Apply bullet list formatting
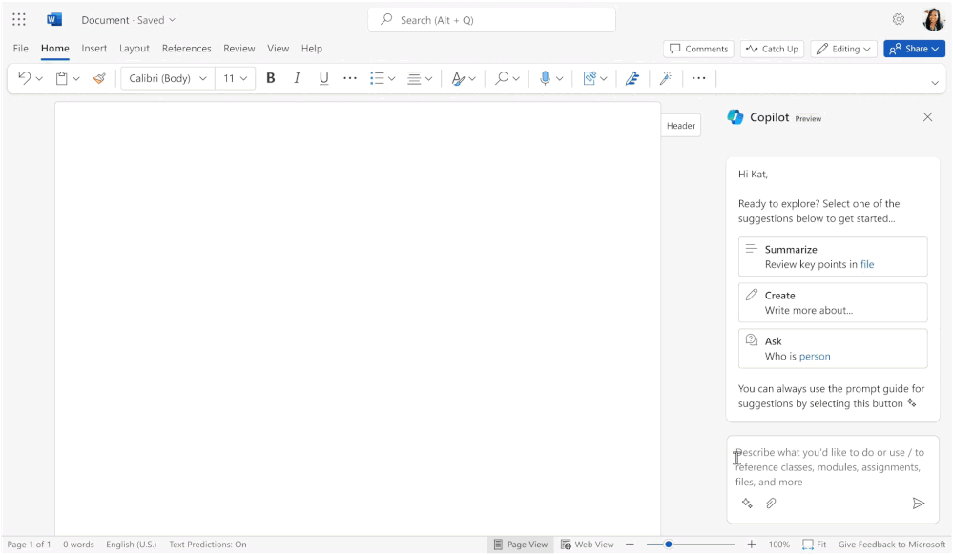This screenshot has width=953, height=555. click(x=378, y=78)
